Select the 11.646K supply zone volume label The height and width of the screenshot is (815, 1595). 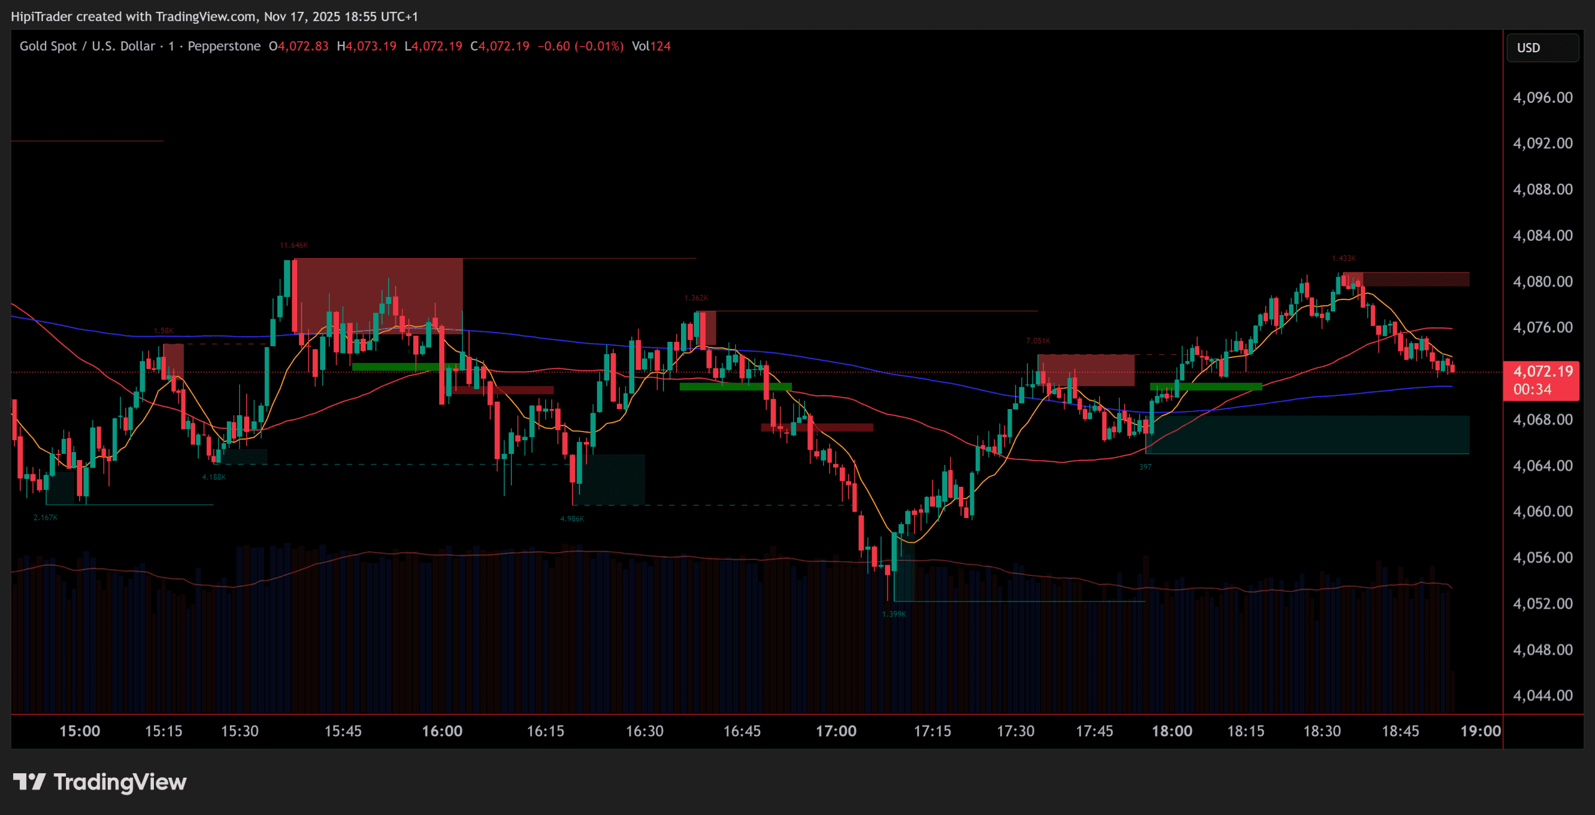293,245
